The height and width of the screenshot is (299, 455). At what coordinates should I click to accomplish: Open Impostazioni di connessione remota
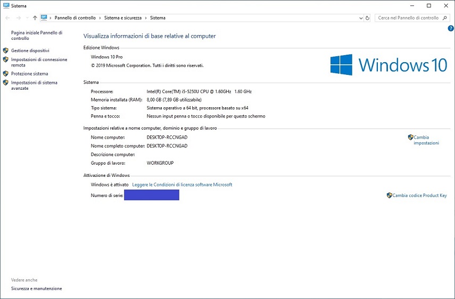[x=39, y=62]
